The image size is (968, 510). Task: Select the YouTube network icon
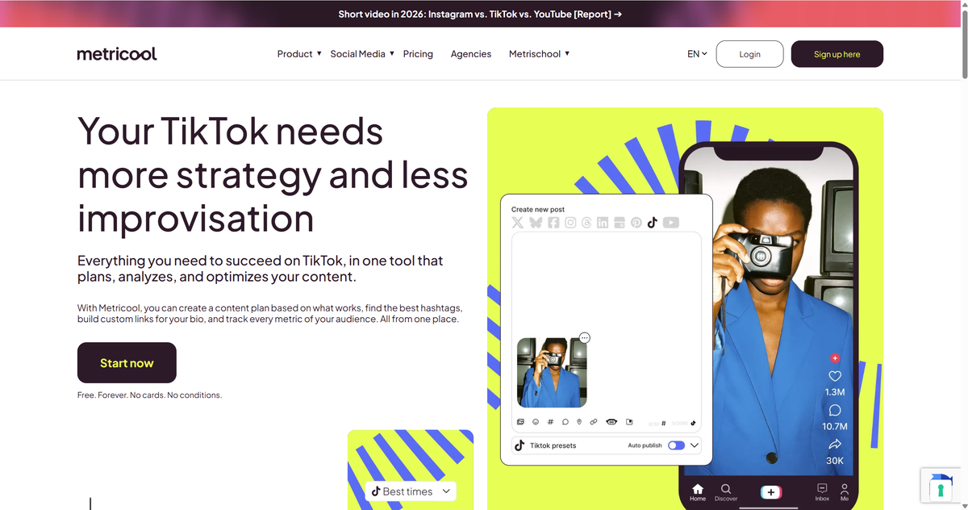click(671, 223)
